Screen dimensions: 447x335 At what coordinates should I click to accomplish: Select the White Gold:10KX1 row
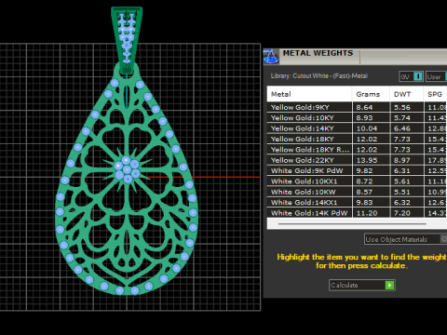tap(357, 181)
